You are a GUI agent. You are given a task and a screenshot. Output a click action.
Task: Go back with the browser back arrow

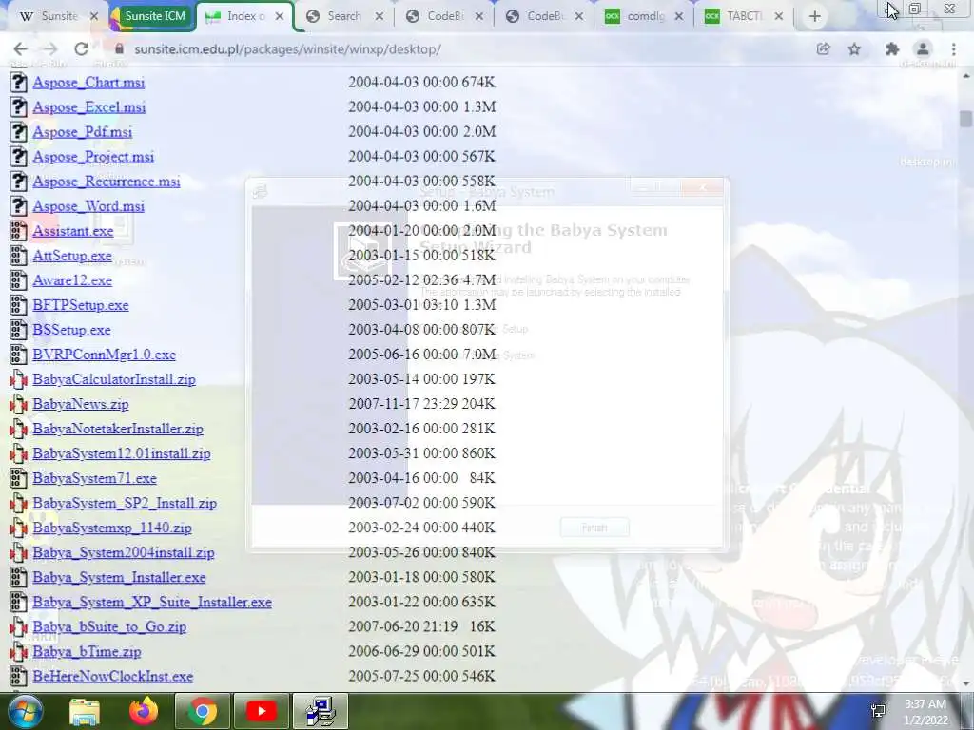pos(20,49)
